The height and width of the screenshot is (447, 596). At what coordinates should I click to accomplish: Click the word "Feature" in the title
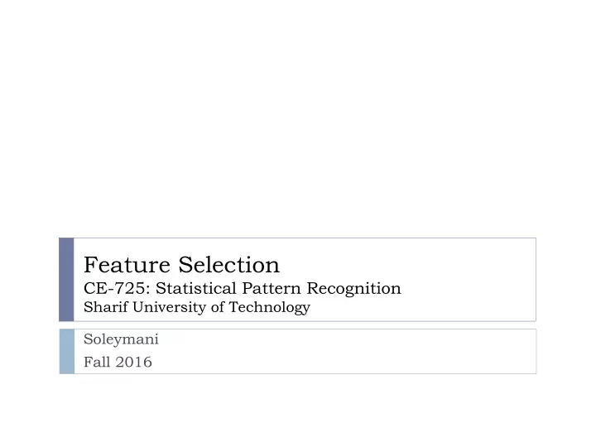127,265
